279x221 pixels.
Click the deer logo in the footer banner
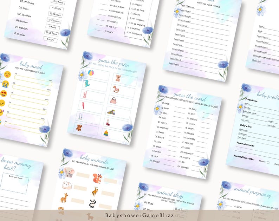[90, 216]
